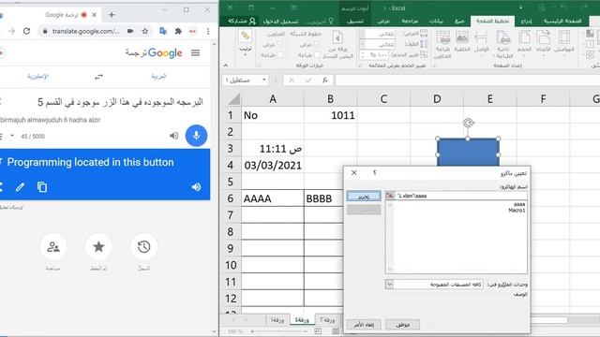The height and width of the screenshot is (337, 600).
Task: Open the Print Area tool
Action: coord(503,44)
